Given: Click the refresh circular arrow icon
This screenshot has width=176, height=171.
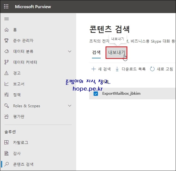Looking at the screenshot, I should 152,69.
